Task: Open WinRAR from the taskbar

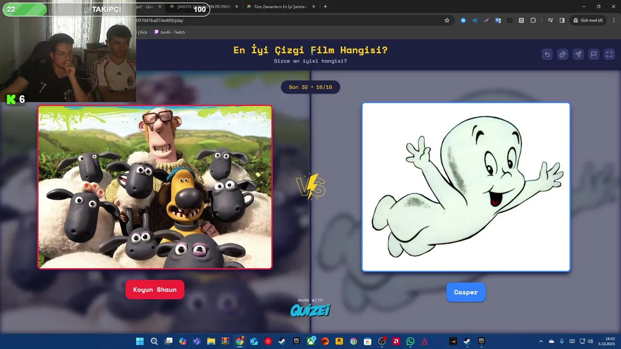Action: point(225,341)
